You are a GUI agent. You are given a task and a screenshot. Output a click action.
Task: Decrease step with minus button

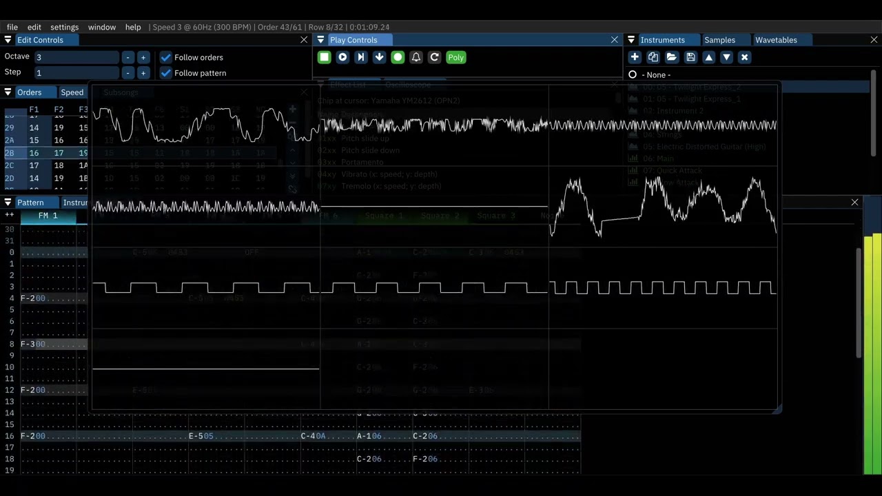click(x=127, y=72)
